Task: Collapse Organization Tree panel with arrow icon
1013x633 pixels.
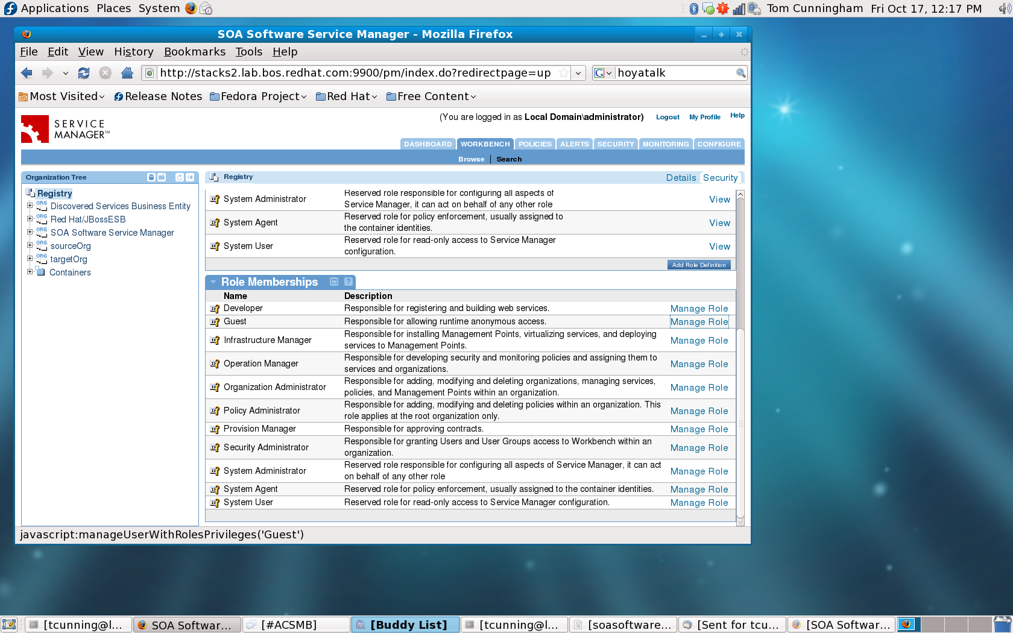Action: pos(190,177)
